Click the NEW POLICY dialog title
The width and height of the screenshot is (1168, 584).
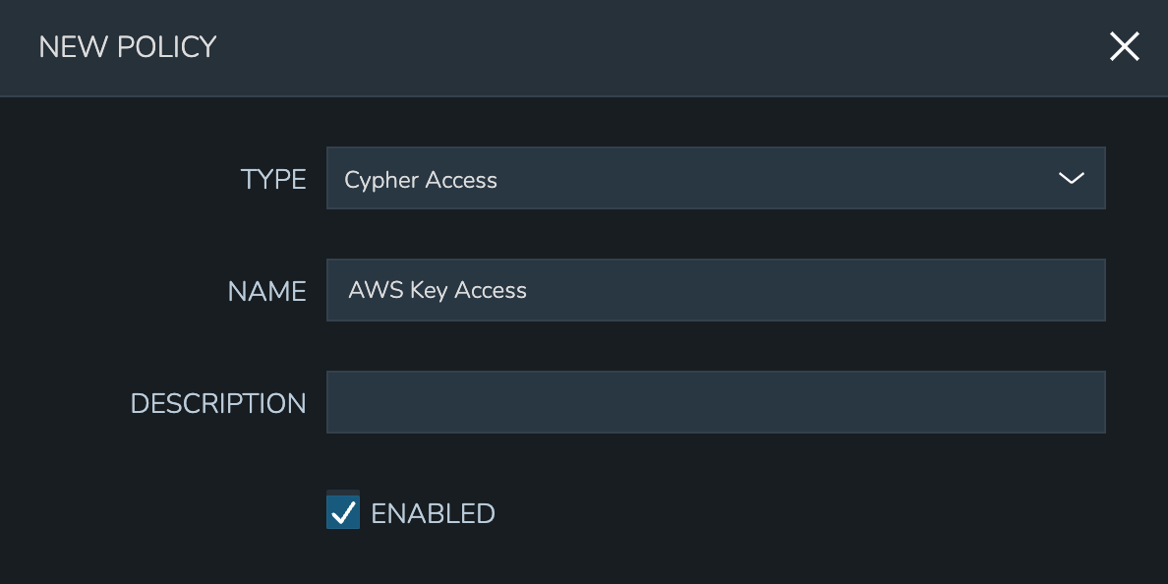point(128,47)
